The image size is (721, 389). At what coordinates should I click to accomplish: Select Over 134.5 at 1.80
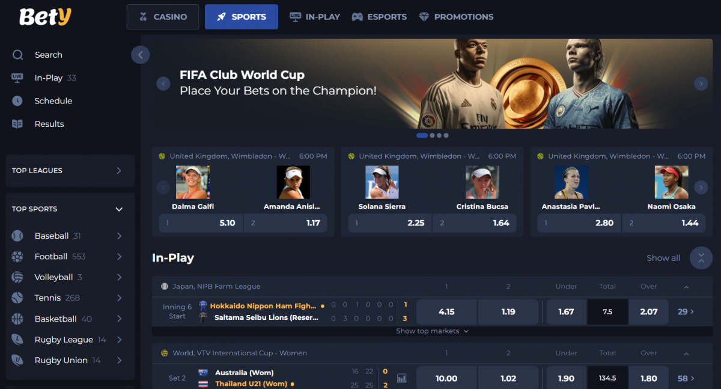[649, 378]
